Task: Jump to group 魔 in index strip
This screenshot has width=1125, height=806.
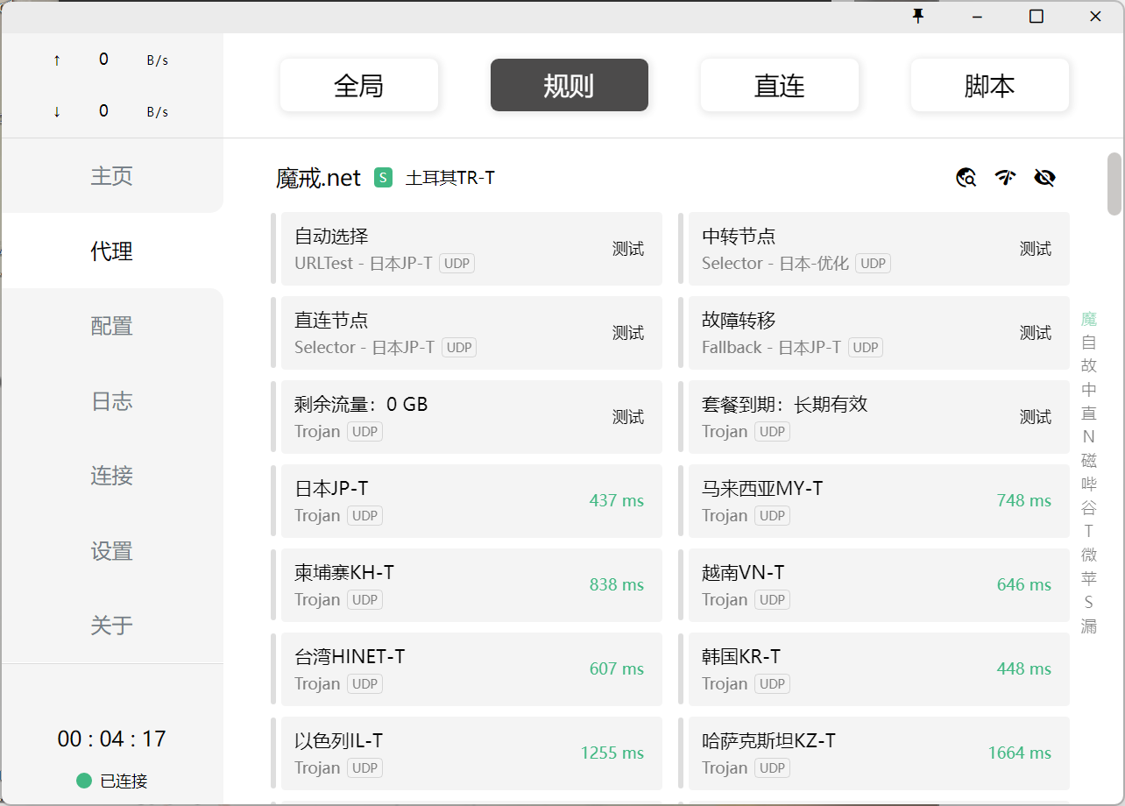Action: [x=1089, y=319]
